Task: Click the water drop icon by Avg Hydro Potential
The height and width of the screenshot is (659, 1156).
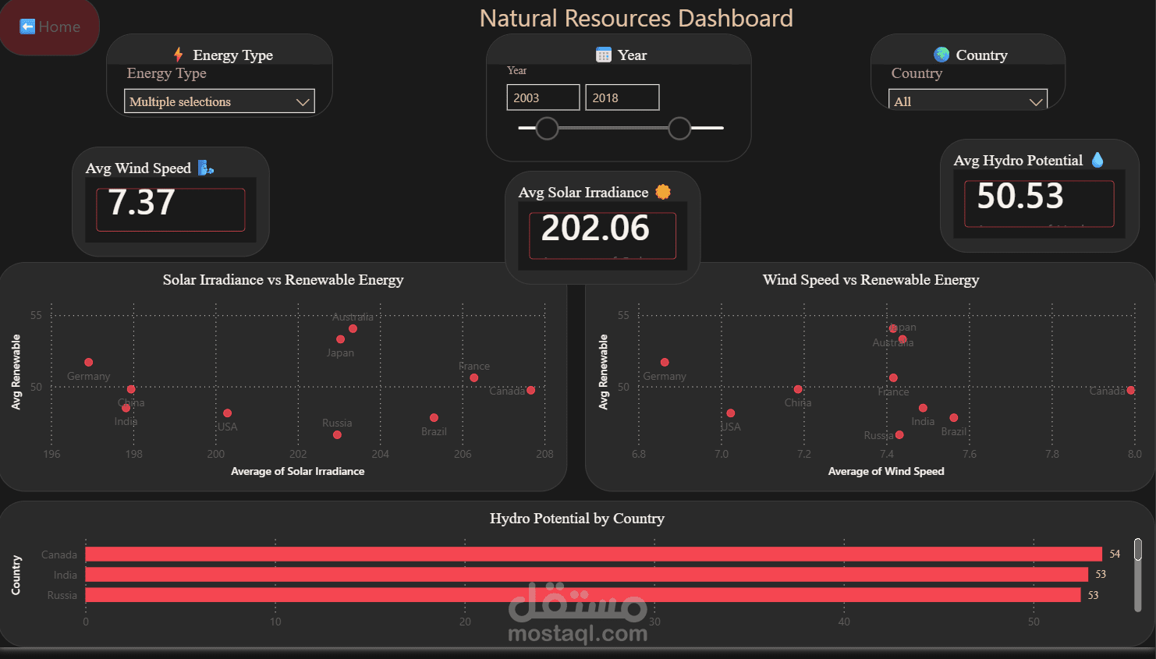Action: pos(1097,160)
